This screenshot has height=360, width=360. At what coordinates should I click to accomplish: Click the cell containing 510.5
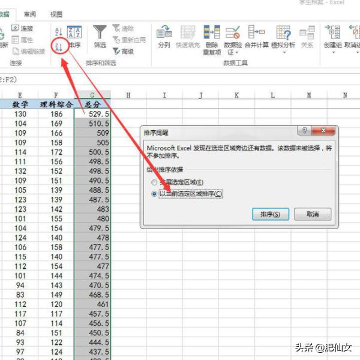click(x=92, y=124)
